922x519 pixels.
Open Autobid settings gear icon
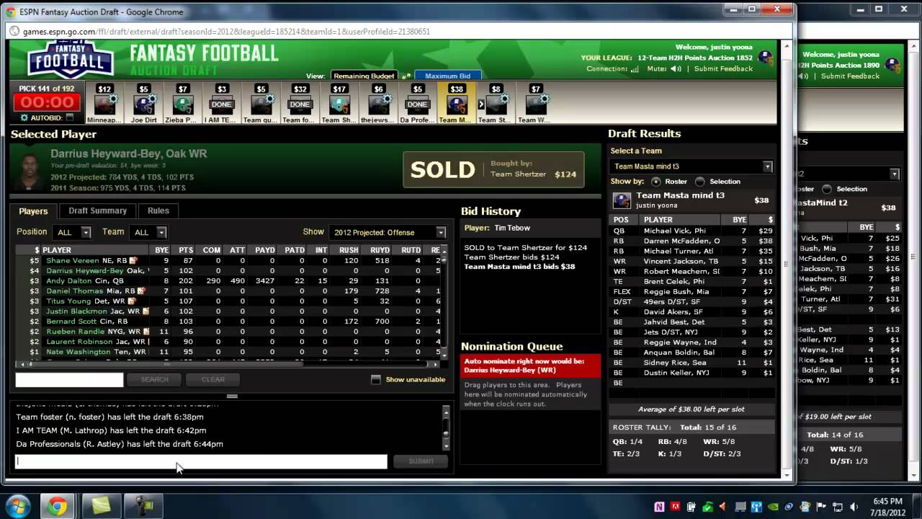point(24,117)
